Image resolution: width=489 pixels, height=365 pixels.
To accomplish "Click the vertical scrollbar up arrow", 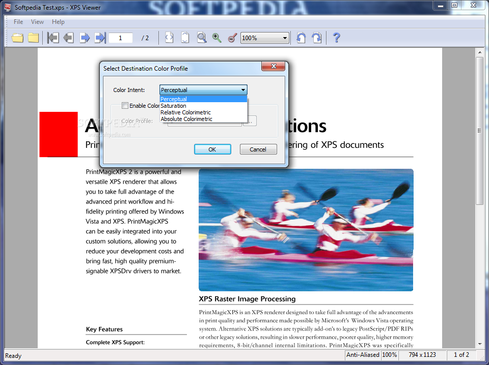I will pos(480,52).
